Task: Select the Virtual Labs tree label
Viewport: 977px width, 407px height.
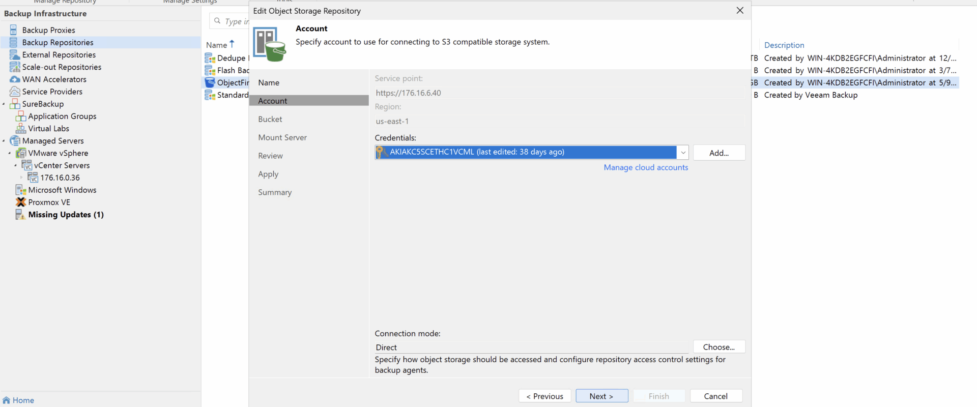Action: click(48, 128)
